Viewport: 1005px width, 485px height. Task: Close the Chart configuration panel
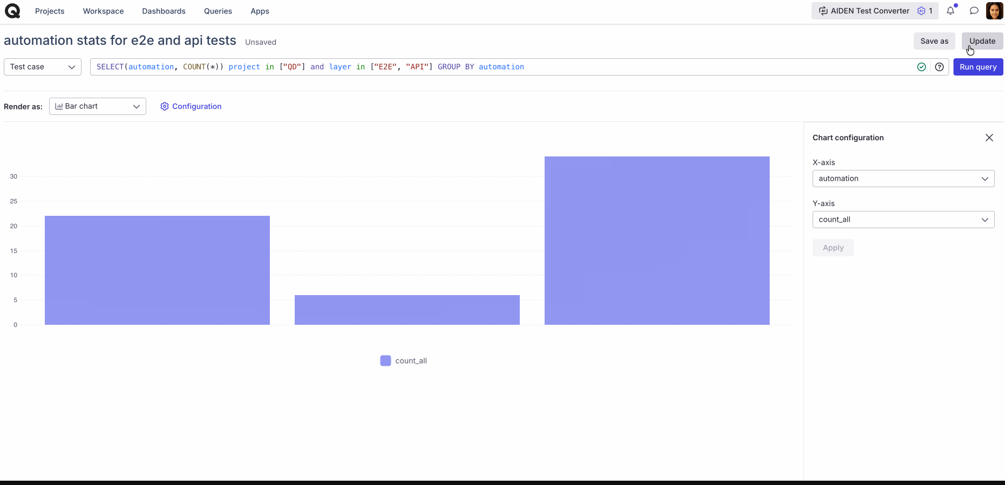989,138
